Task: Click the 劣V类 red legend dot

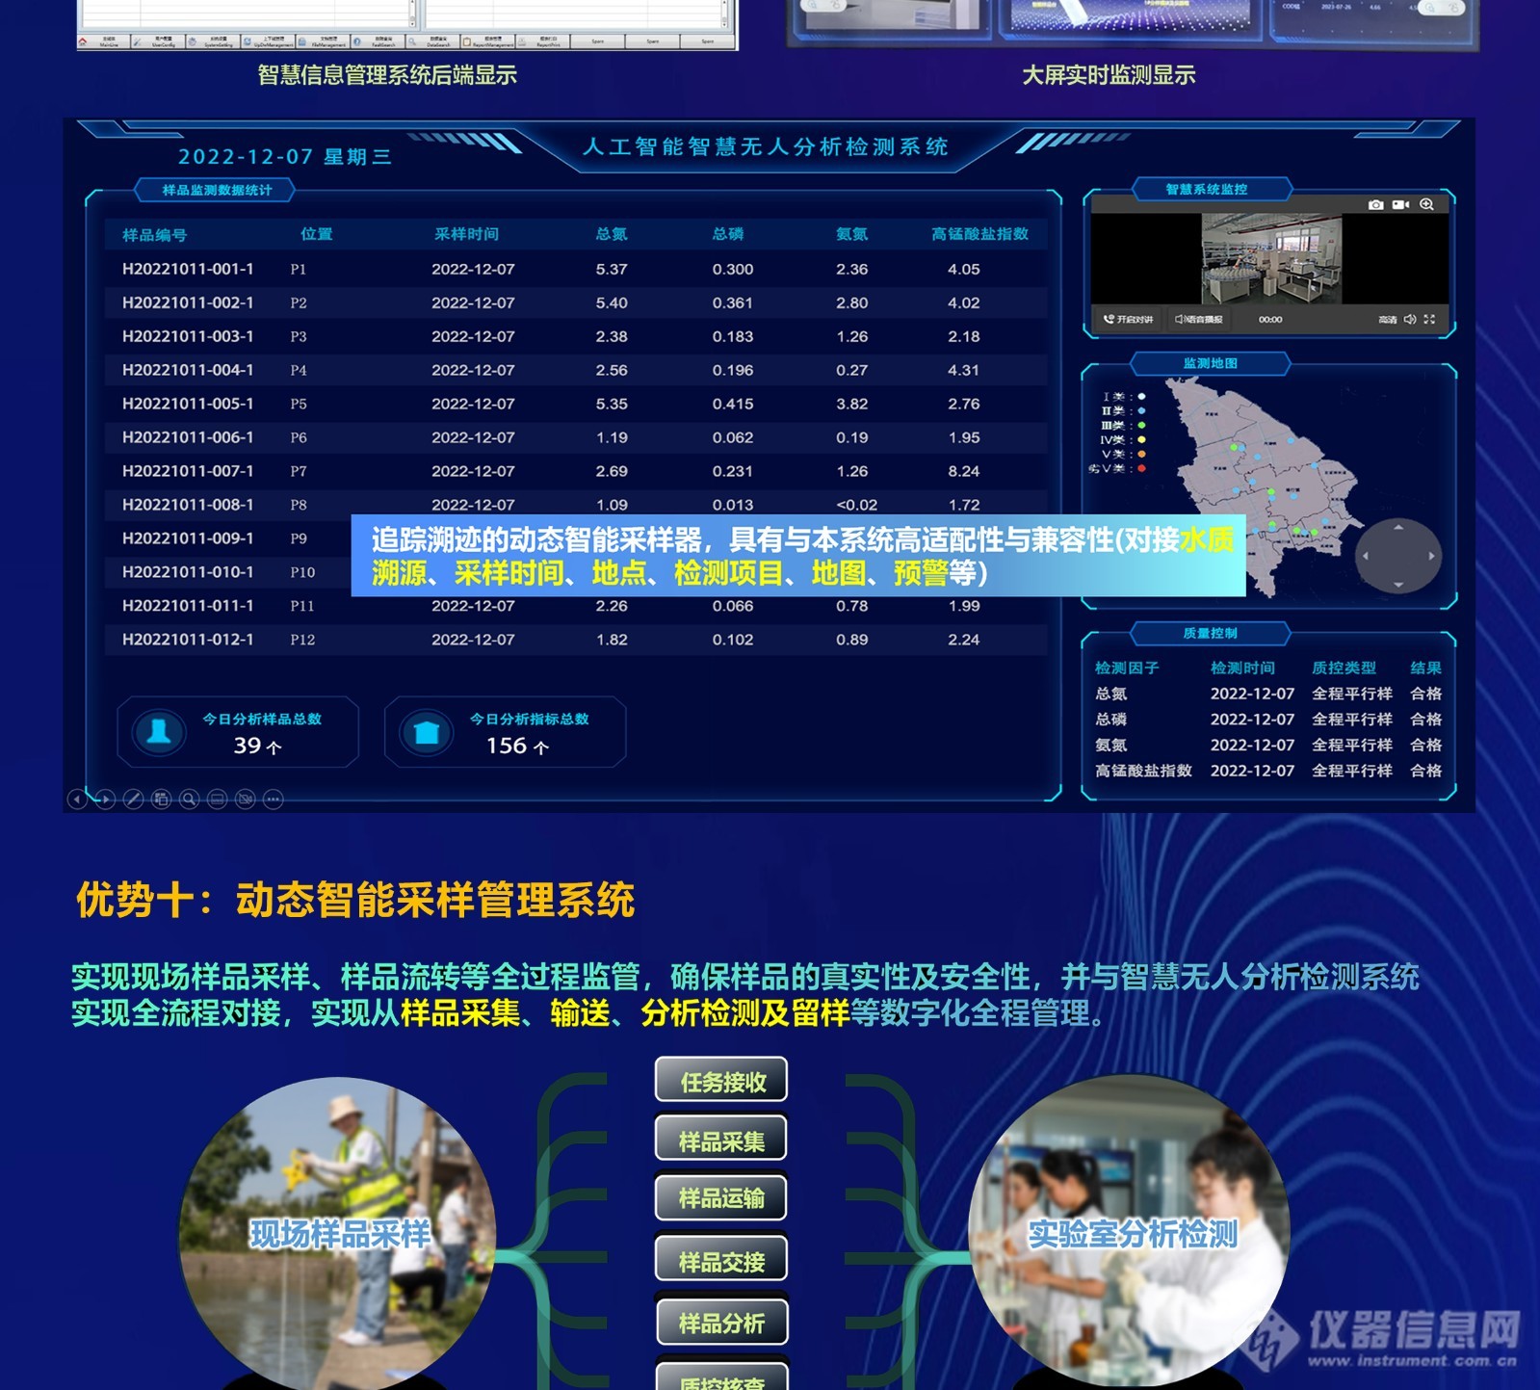Action: pos(1141,469)
